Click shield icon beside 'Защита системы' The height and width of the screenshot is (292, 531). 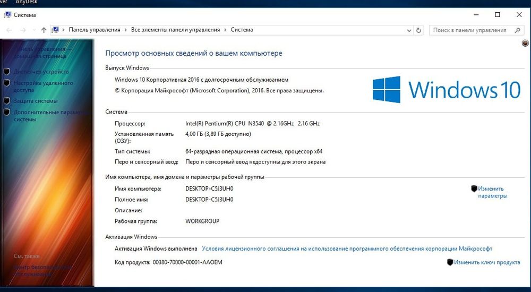tap(6, 101)
